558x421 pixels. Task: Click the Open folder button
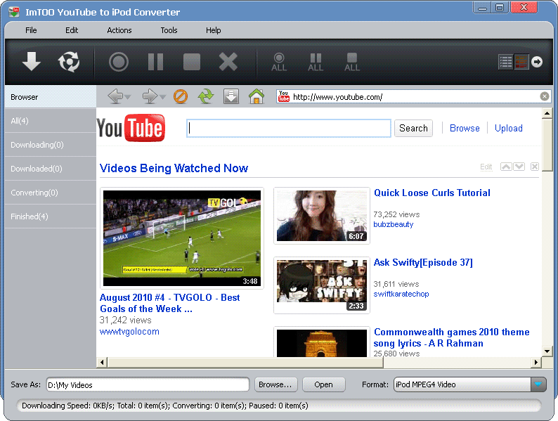(x=323, y=384)
